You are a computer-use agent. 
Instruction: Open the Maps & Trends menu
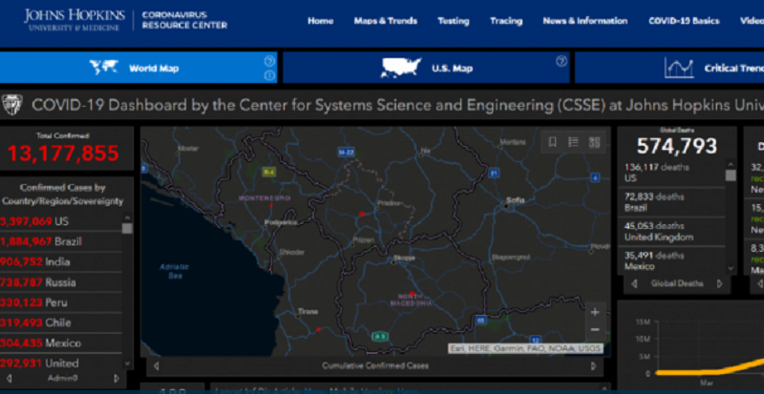(x=386, y=20)
